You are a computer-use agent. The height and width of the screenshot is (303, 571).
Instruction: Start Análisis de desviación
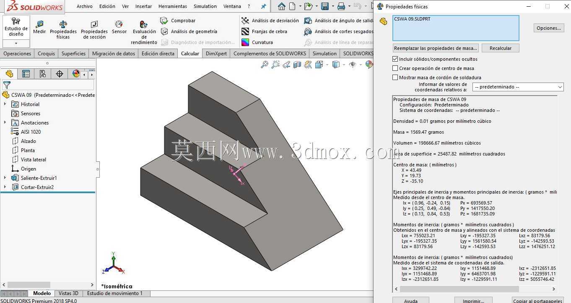[x=270, y=21]
